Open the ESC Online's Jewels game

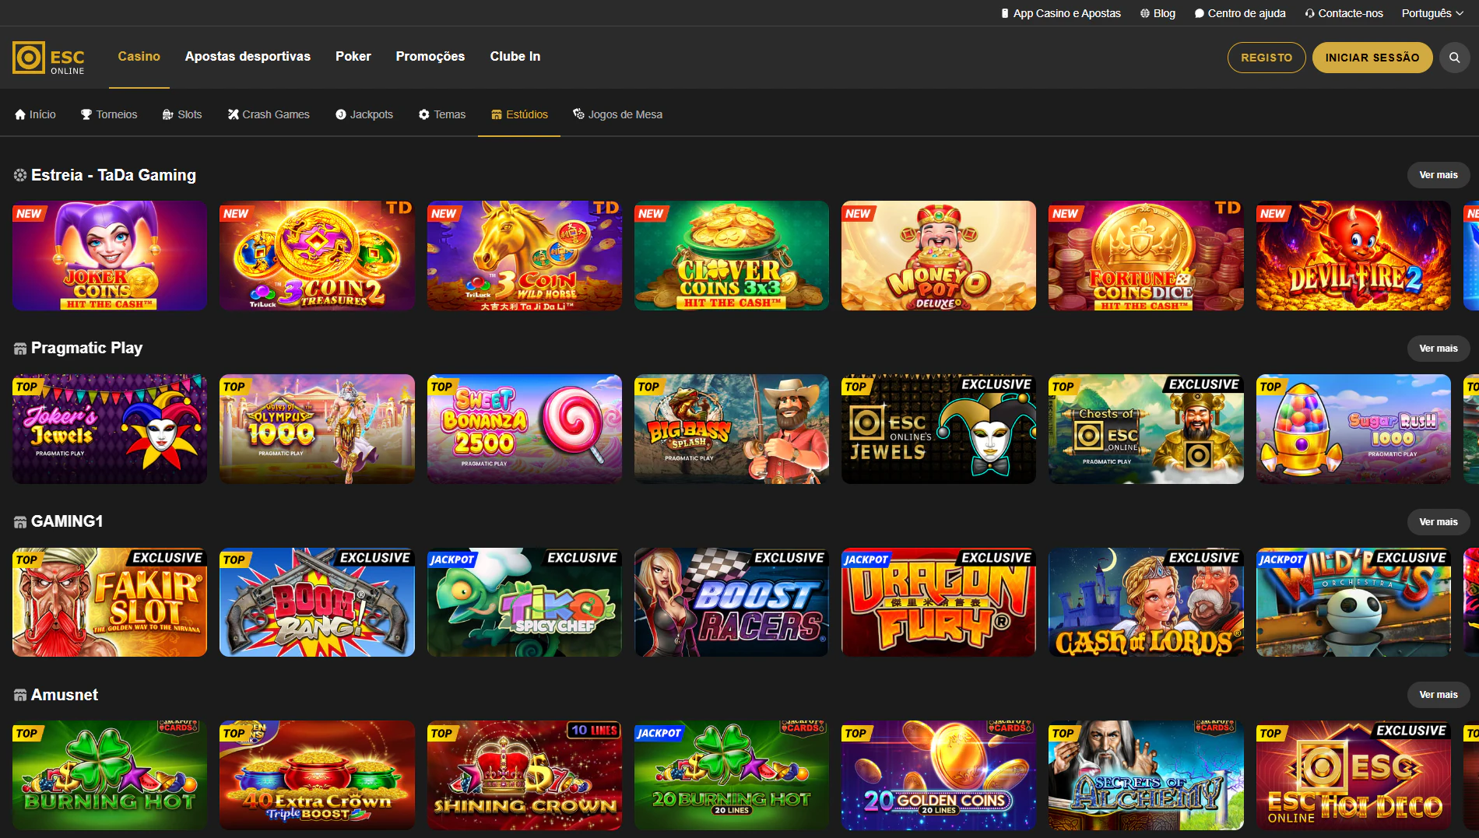[939, 429]
